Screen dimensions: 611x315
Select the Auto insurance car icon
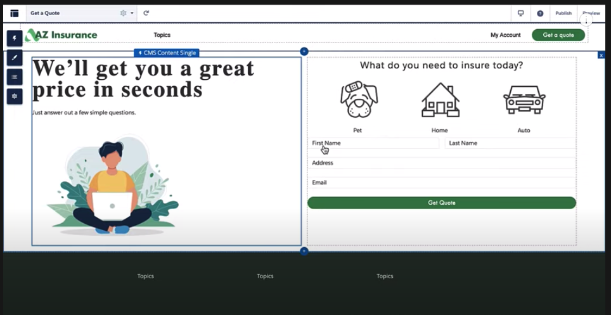[x=524, y=100]
